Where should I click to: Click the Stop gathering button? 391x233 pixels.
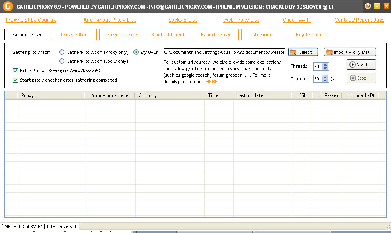pos(361,78)
